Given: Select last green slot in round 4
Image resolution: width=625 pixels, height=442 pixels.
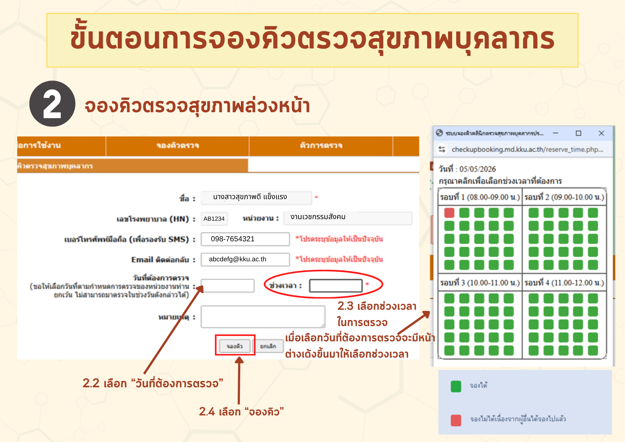Looking at the screenshot, I should 593,350.
